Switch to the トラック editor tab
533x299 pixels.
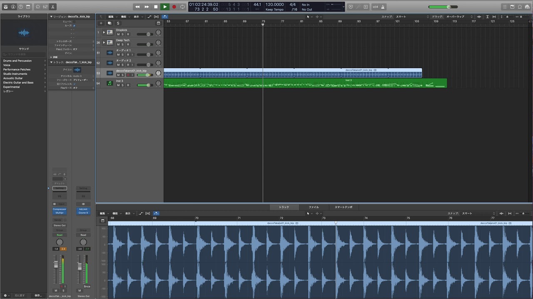[x=284, y=207]
